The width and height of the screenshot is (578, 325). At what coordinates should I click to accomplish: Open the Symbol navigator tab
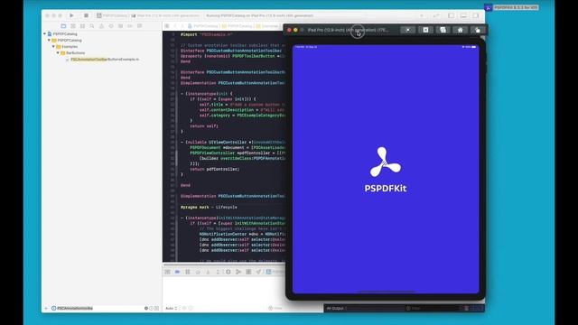coord(82,26)
